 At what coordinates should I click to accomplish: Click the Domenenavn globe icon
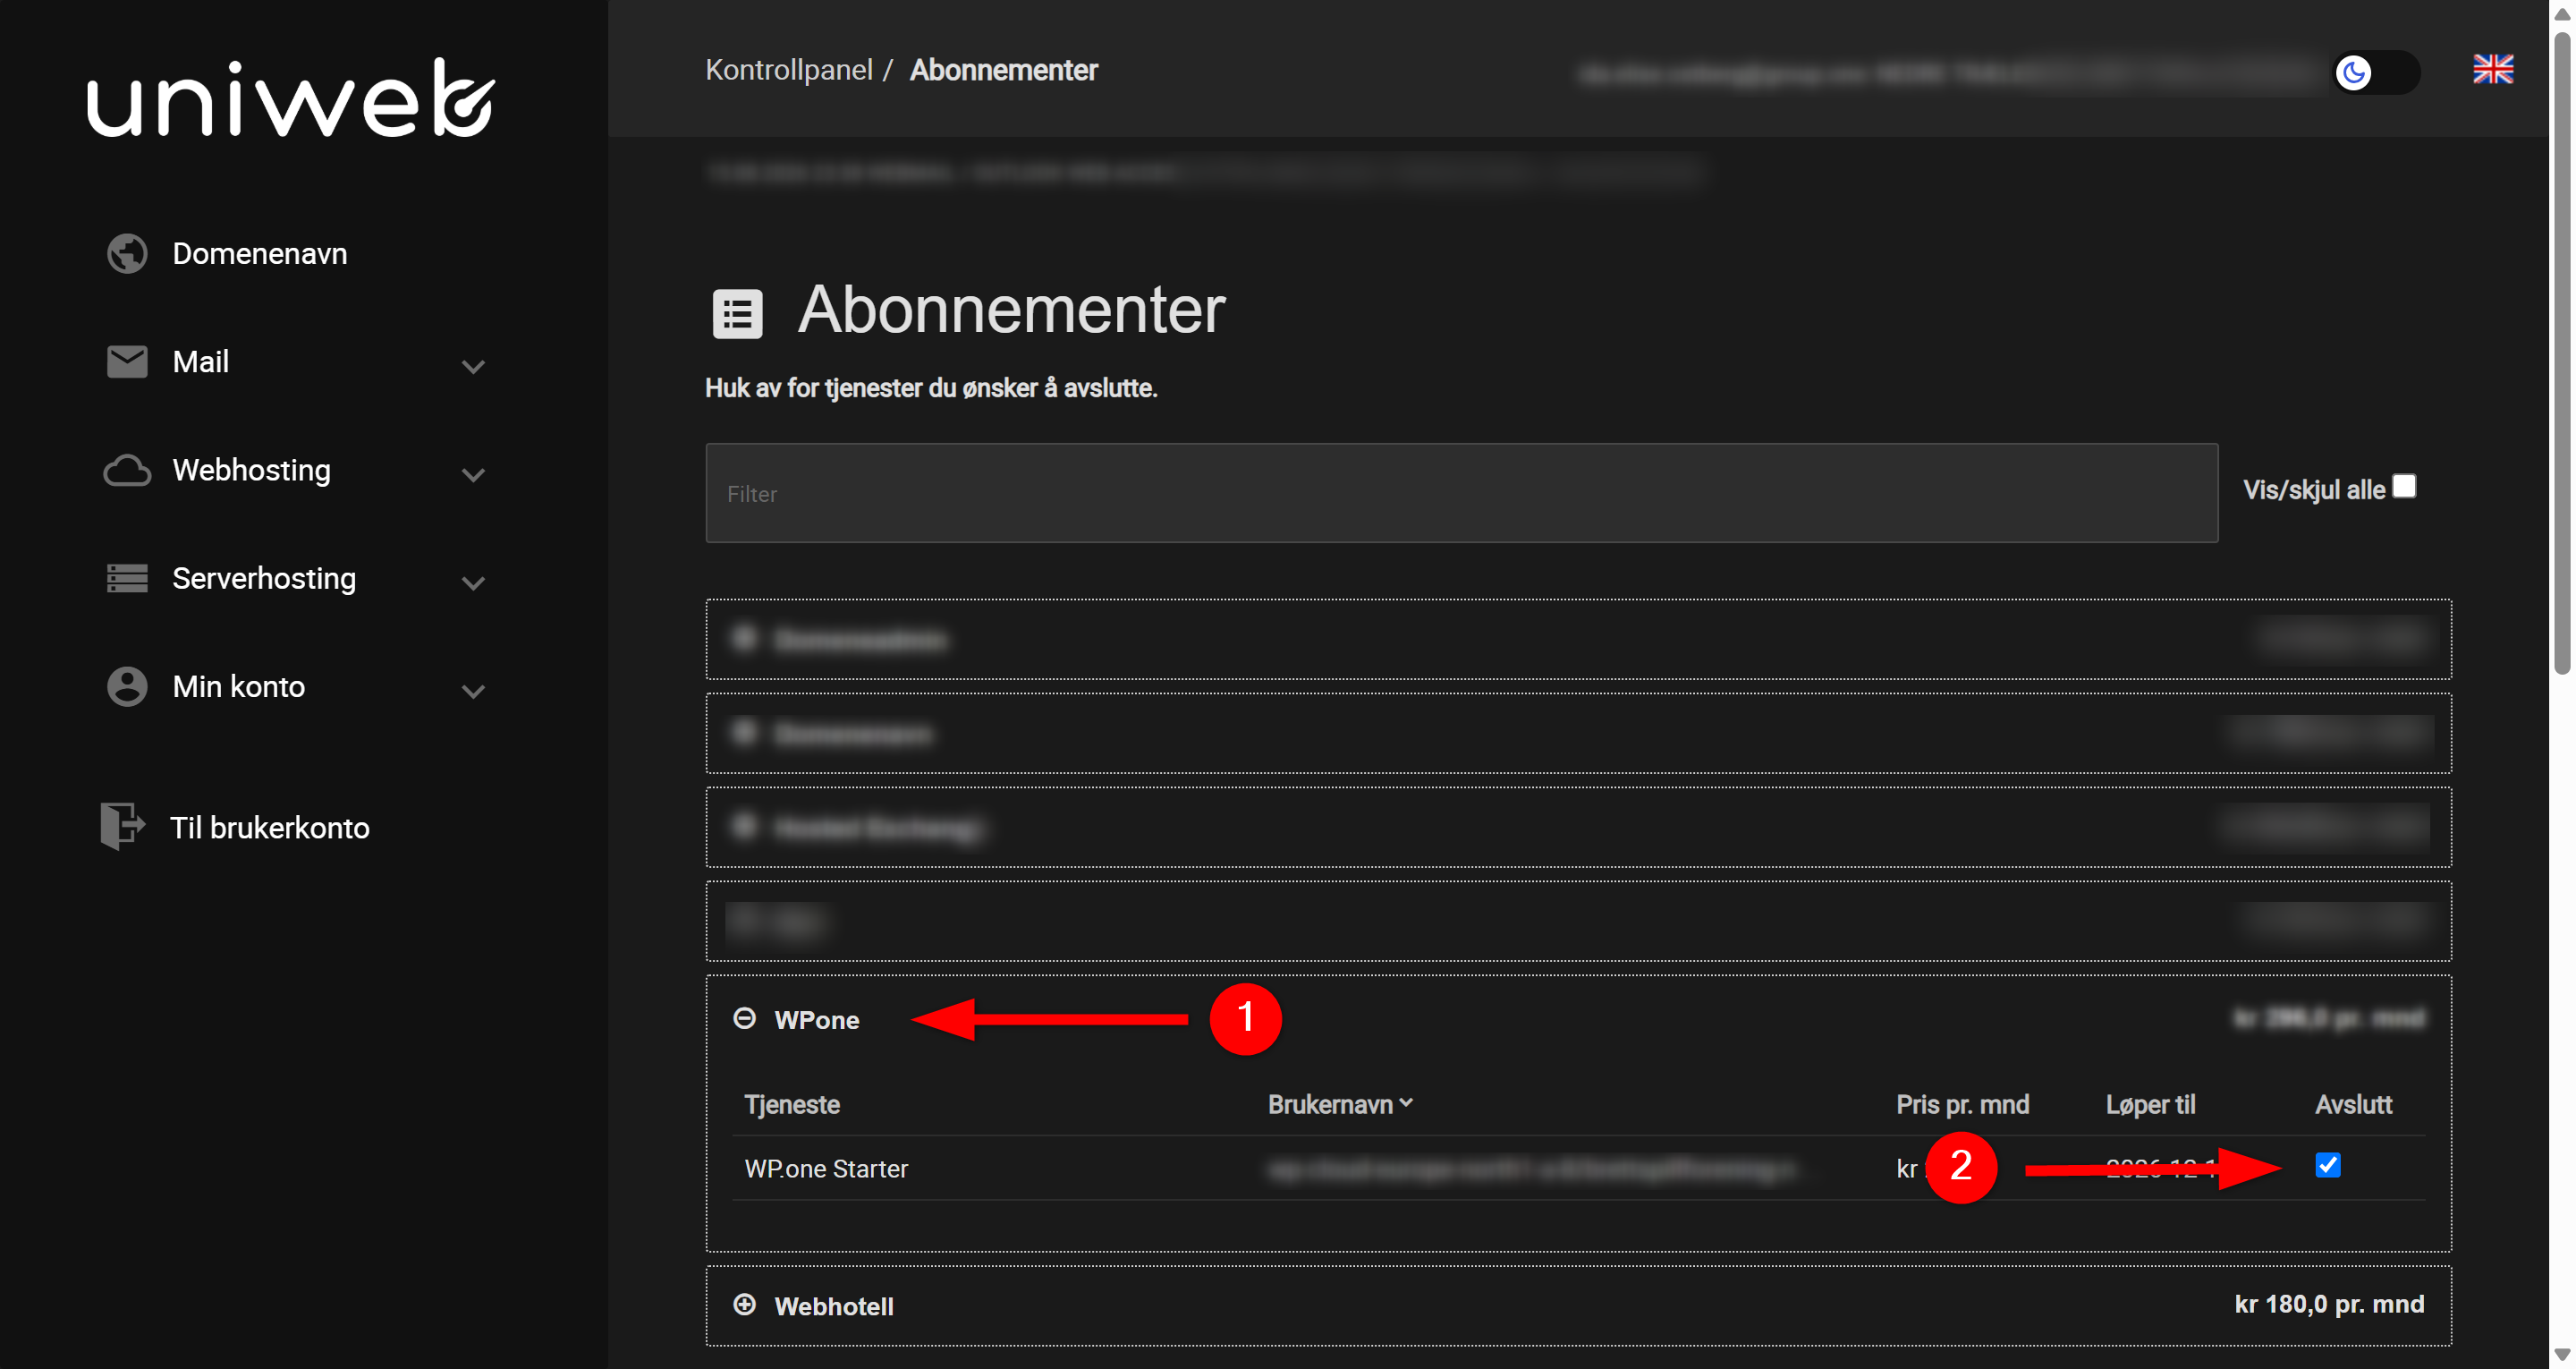pos(127,253)
